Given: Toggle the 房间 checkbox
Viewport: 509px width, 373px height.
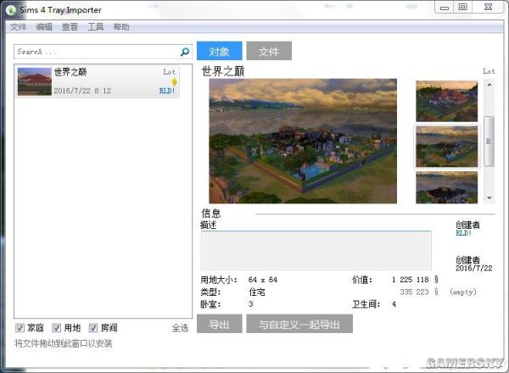Looking at the screenshot, I should pos(93,328).
